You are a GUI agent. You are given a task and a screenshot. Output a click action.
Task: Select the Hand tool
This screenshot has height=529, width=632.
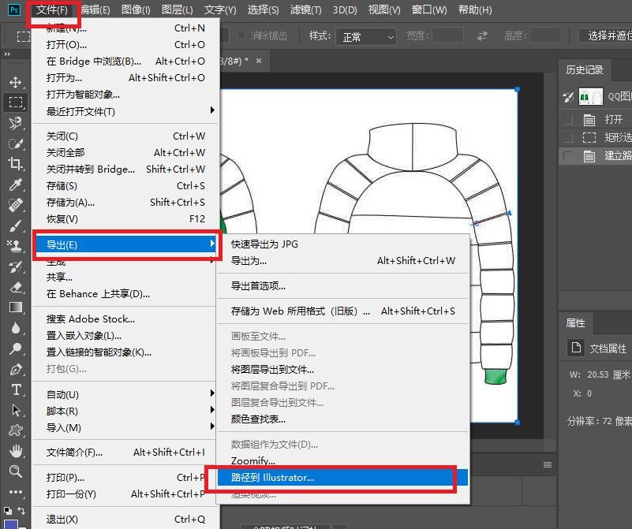pos(15,451)
